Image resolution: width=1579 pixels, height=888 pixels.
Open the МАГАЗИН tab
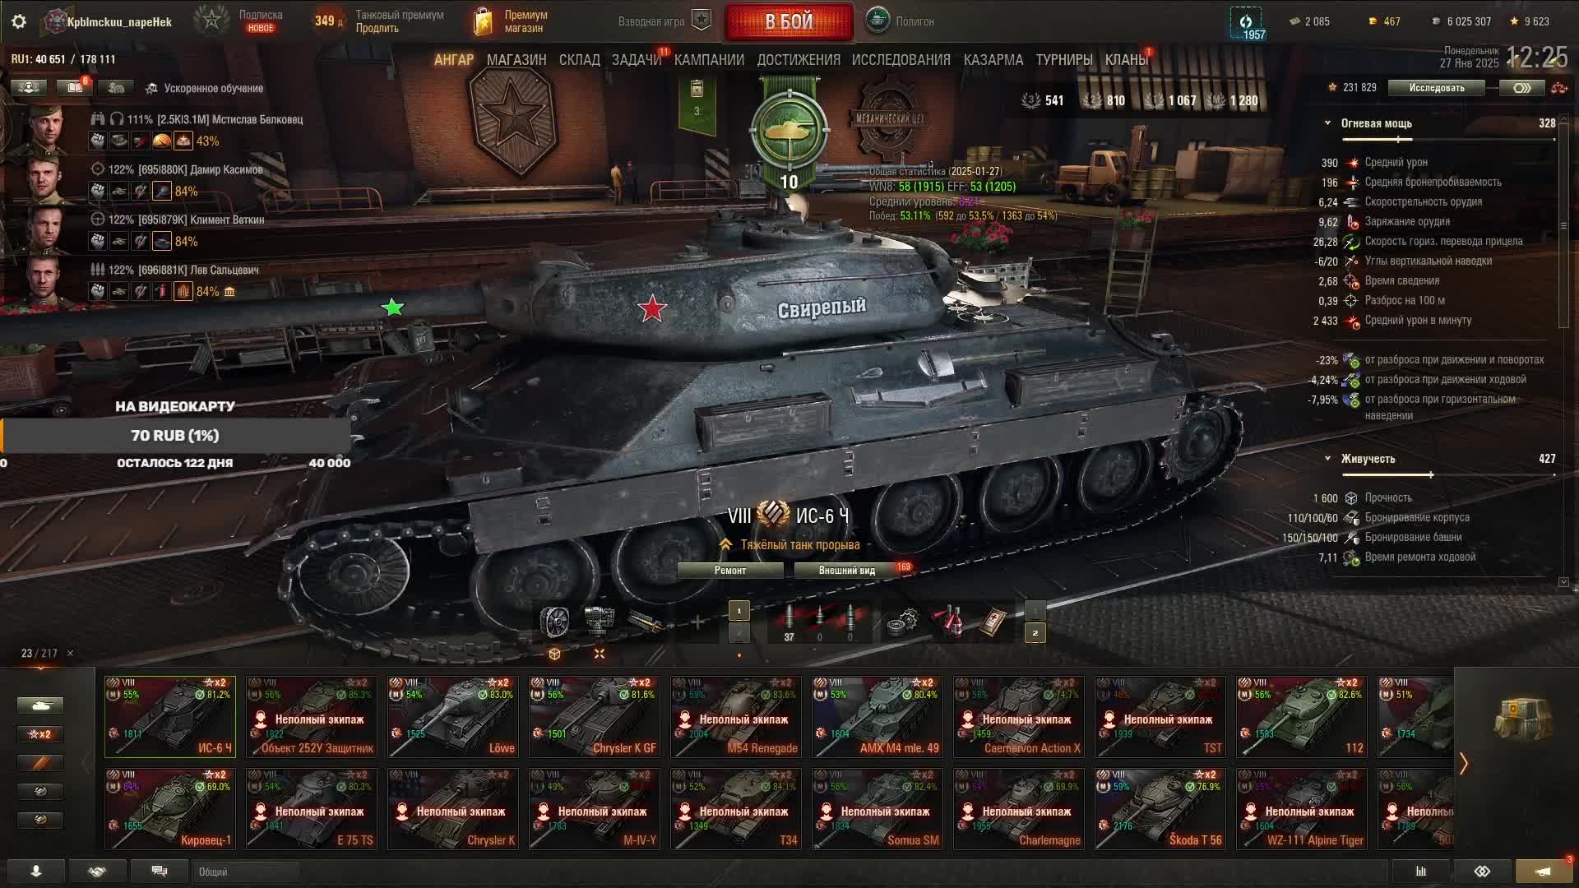tap(516, 60)
